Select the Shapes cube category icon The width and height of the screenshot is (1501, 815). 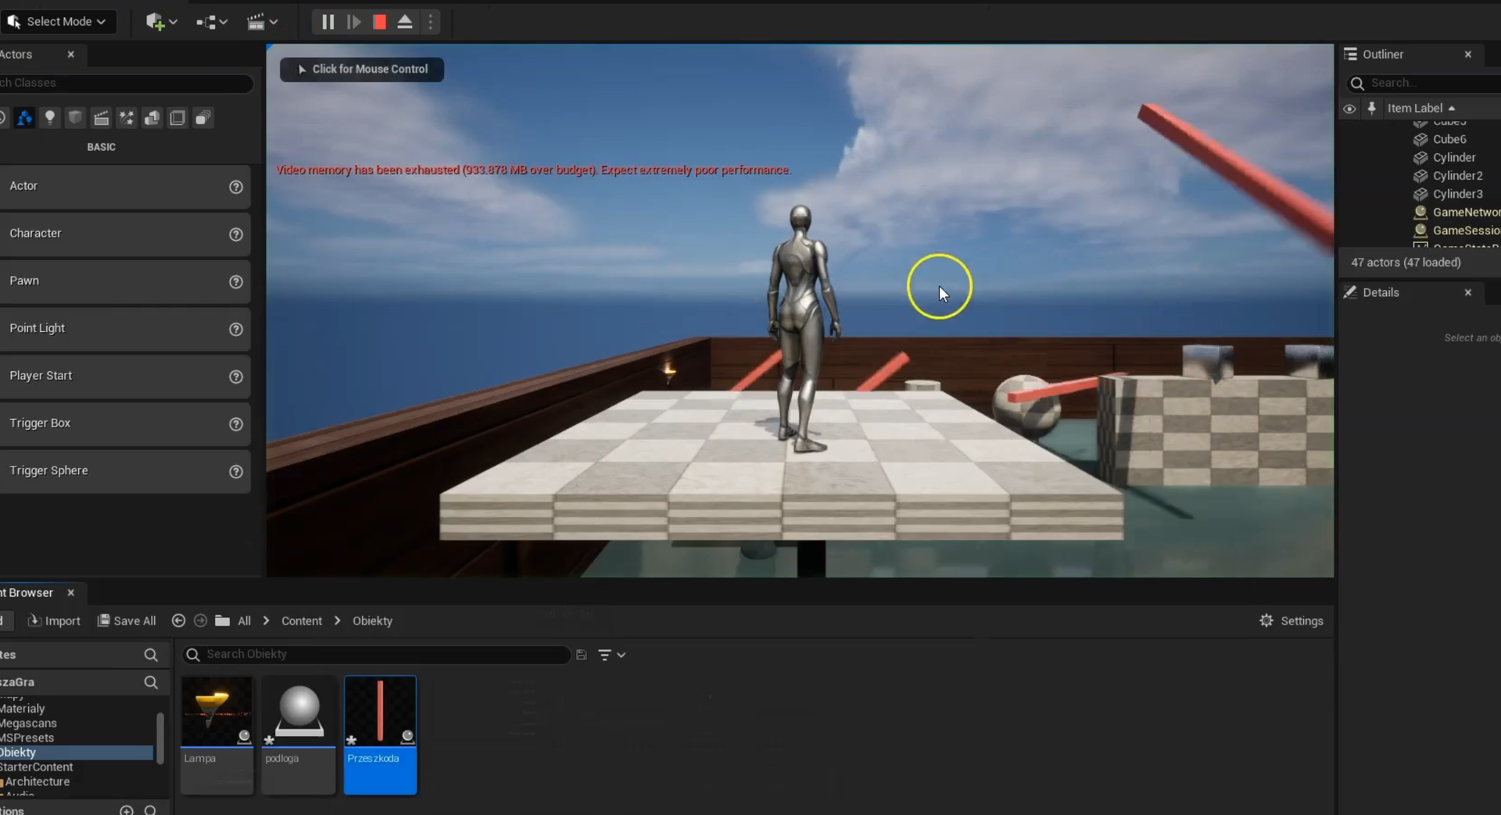[x=75, y=118]
